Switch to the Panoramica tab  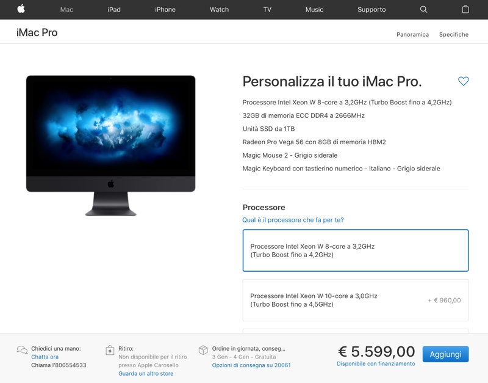(x=413, y=35)
